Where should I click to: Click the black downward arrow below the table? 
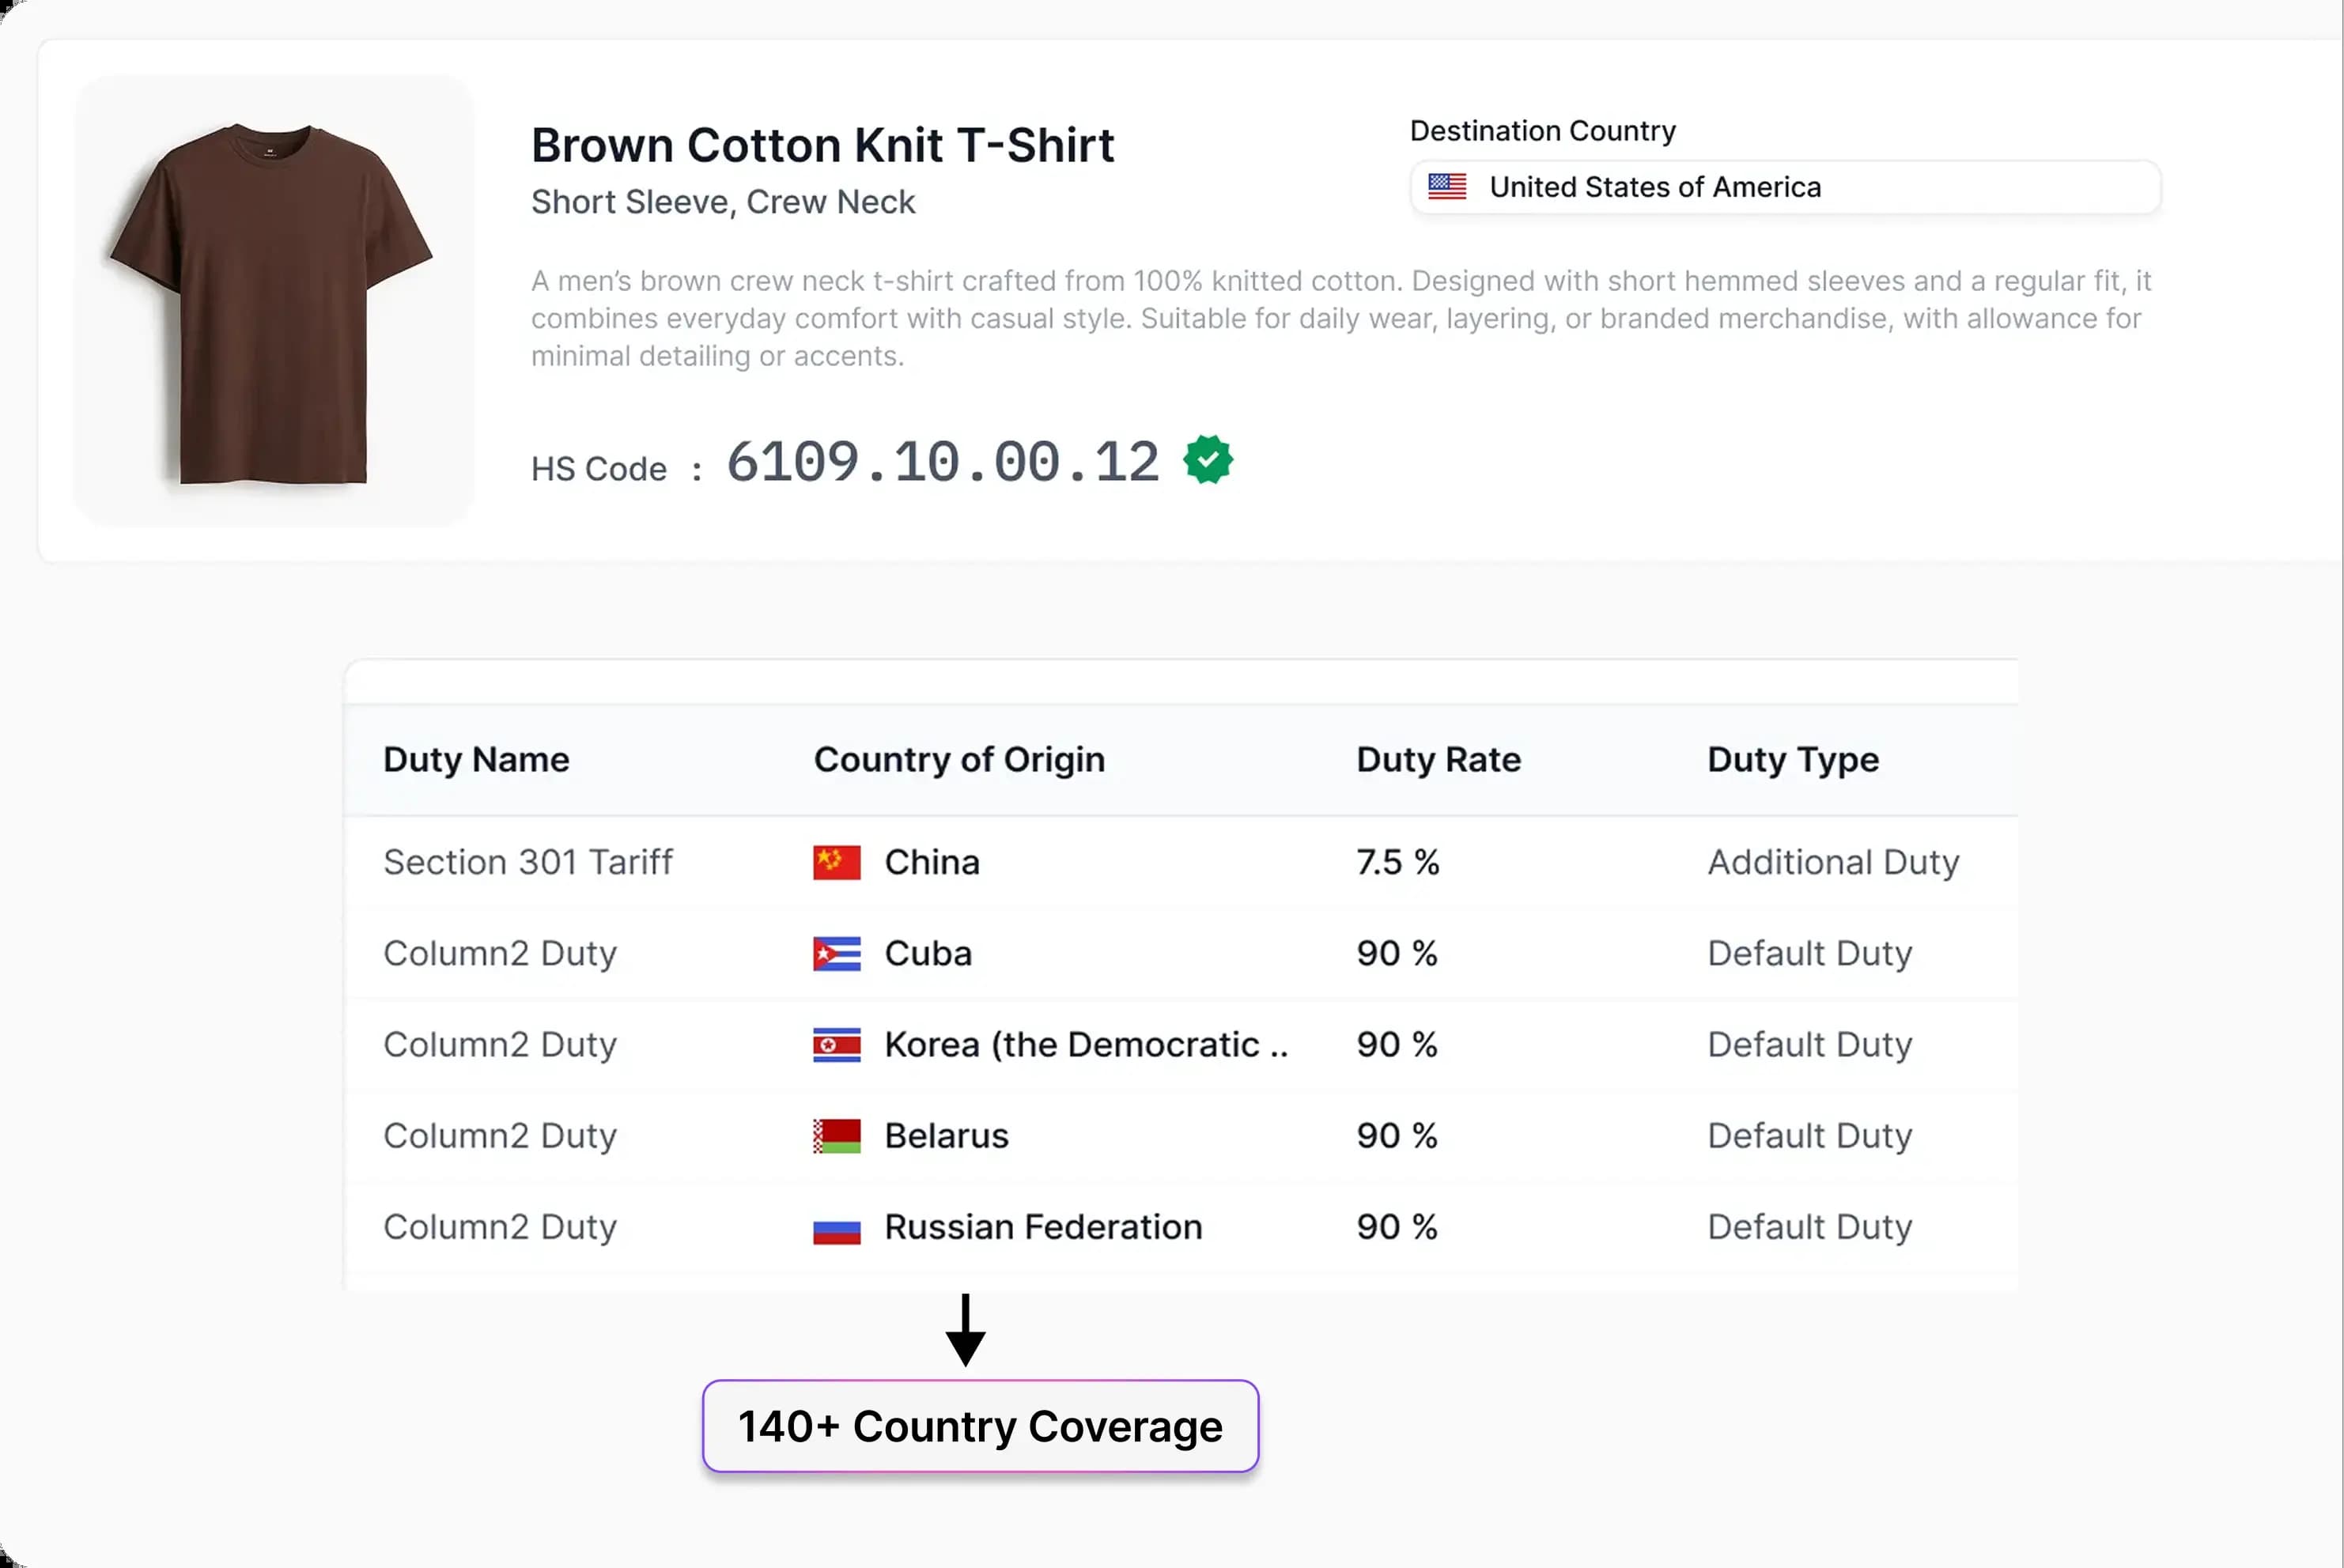click(965, 1330)
